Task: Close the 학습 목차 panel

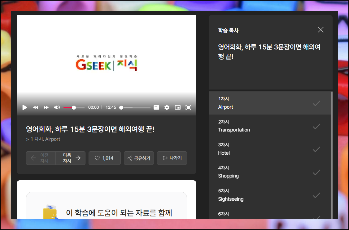Action: (321, 30)
